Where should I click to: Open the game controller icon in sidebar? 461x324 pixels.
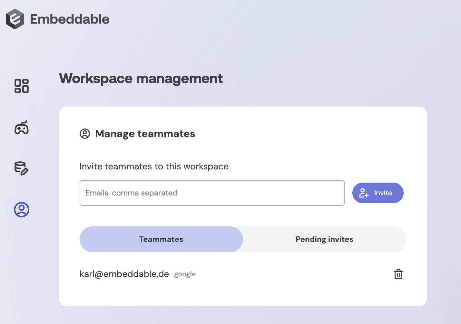tap(22, 128)
